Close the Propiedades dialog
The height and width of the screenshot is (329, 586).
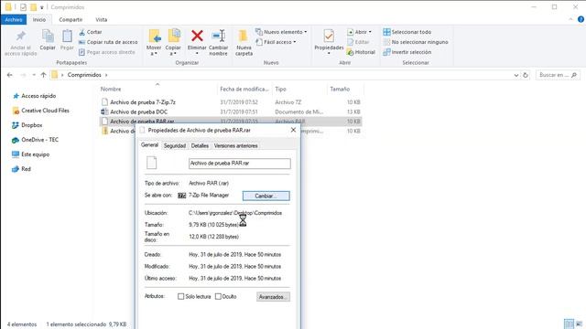point(293,130)
